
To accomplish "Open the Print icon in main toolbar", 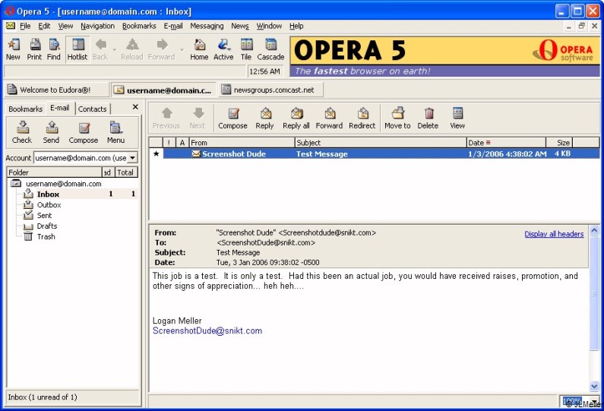I will pyautogui.click(x=34, y=49).
